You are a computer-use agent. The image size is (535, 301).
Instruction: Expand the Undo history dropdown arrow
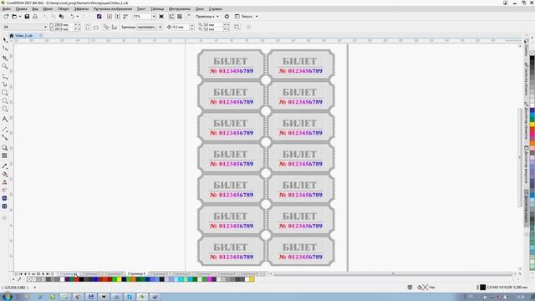point(78,17)
